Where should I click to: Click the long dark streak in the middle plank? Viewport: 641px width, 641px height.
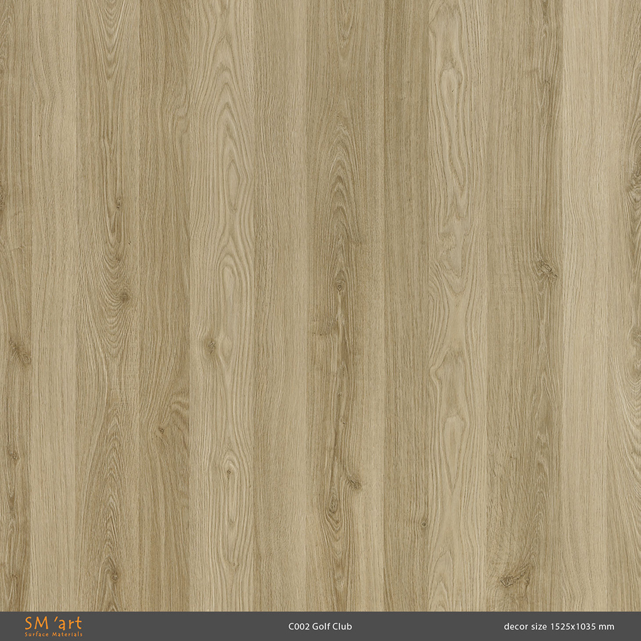(339, 376)
